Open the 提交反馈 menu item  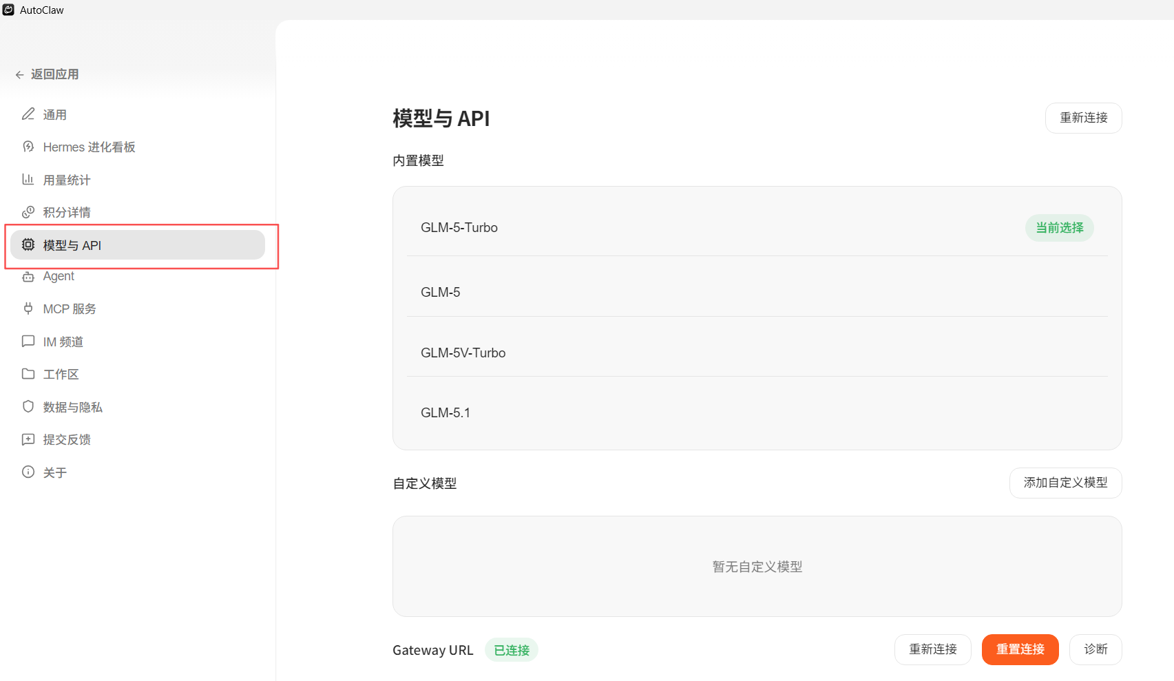67,439
